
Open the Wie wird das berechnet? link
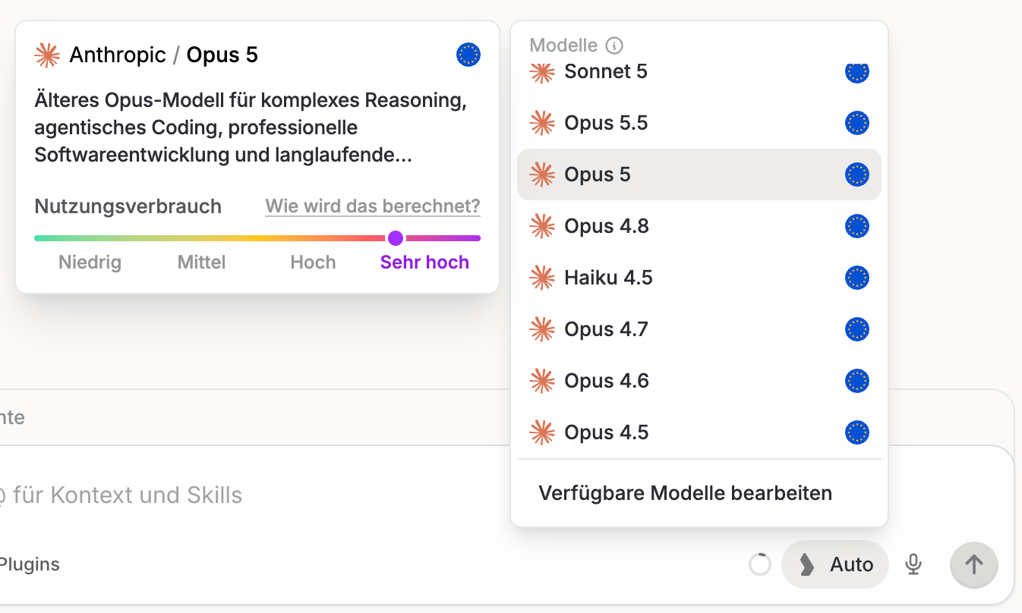(373, 206)
